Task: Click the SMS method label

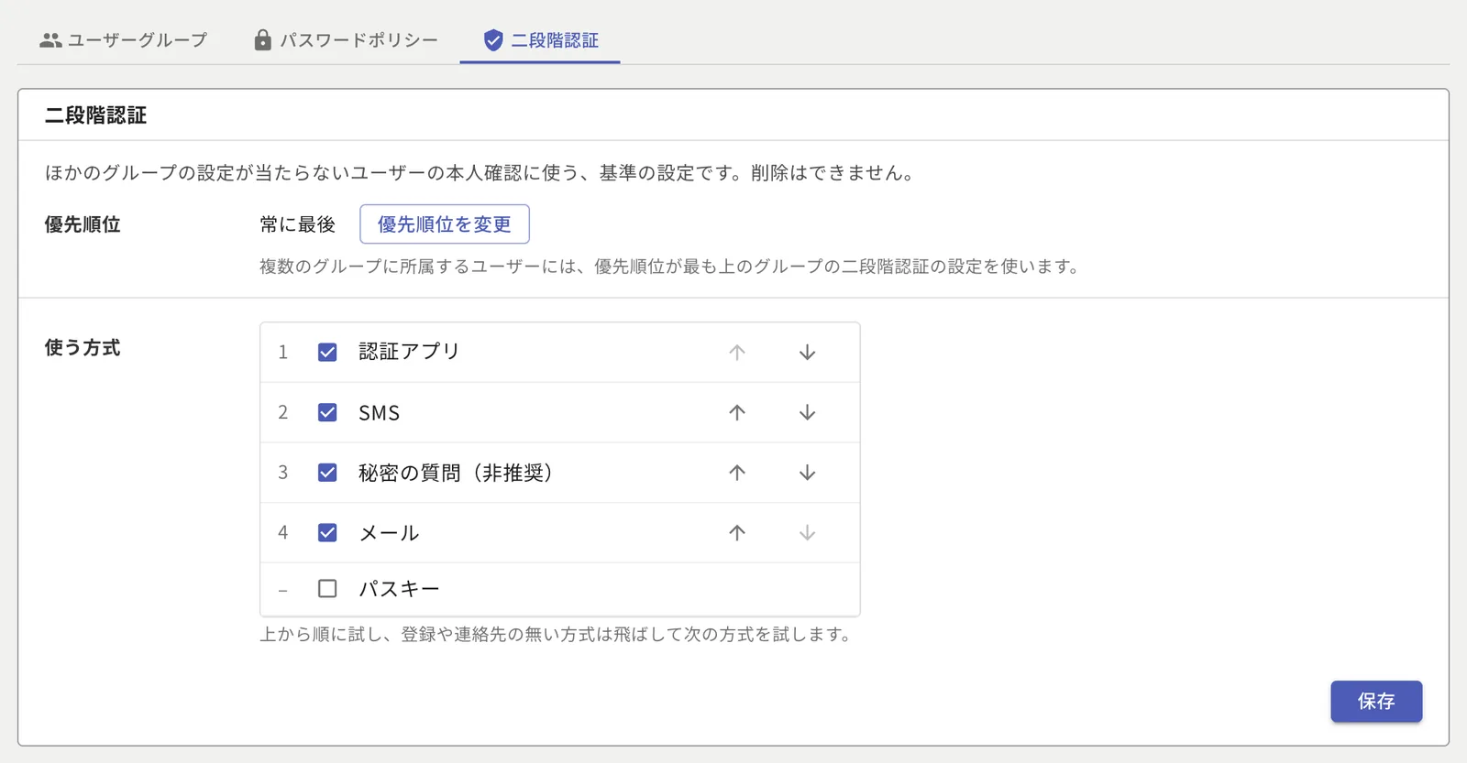Action: click(379, 413)
